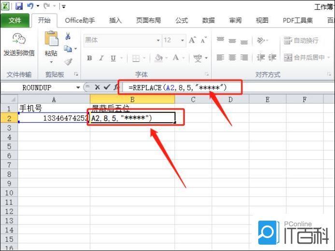Image resolution: width=335 pixels, height=251 pixels.
Task: Set middle vertical alignment
Action: (x=232, y=41)
